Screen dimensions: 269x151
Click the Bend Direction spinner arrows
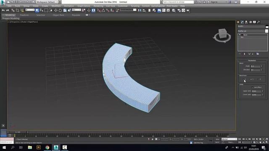(x=261, y=70)
